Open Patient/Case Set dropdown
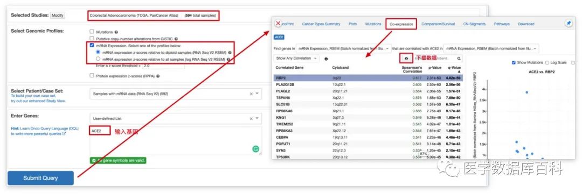The height and width of the screenshot is (194, 582). coord(176,94)
